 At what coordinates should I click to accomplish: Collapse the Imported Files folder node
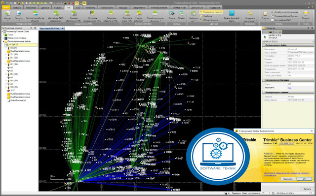[x=3, y=41]
